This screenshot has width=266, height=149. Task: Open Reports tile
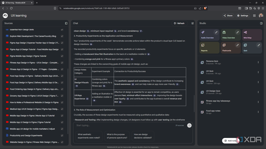[x=209, y=48]
